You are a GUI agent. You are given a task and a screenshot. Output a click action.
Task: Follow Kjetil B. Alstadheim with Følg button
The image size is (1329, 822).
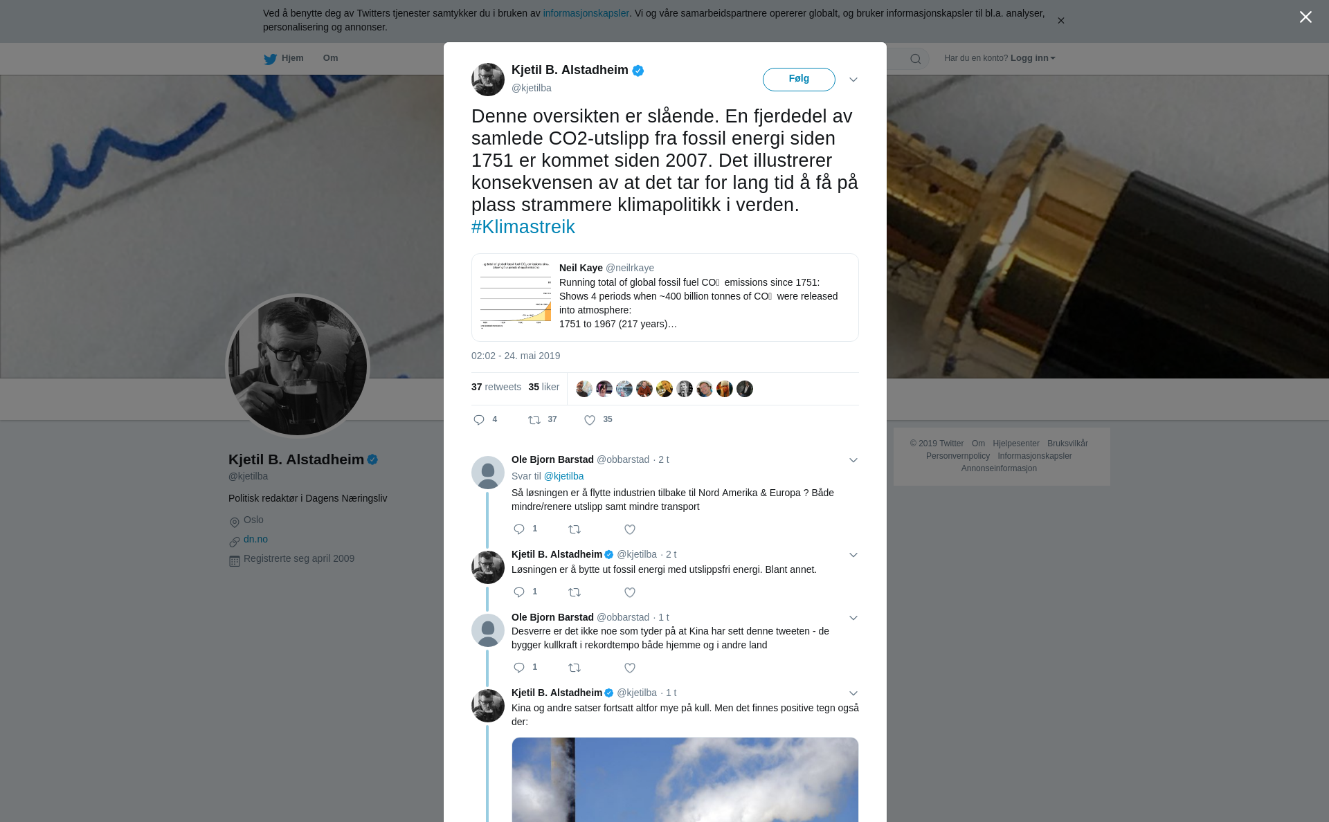799,80
